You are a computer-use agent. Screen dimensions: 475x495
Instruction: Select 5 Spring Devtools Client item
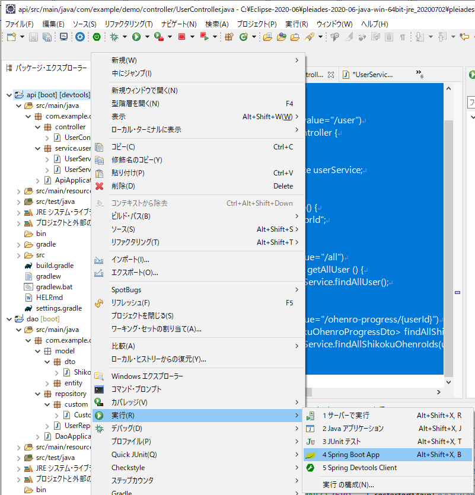388,468
